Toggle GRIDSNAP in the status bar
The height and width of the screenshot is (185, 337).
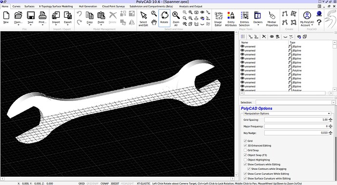coord(92,184)
